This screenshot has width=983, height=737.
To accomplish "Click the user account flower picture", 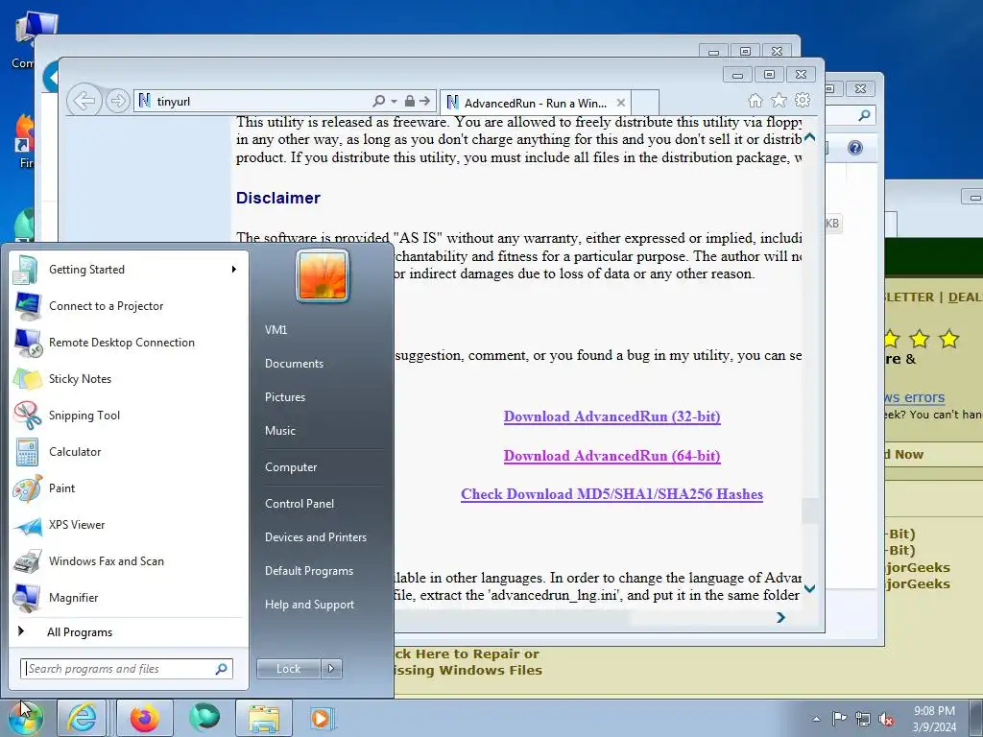I will tap(323, 275).
